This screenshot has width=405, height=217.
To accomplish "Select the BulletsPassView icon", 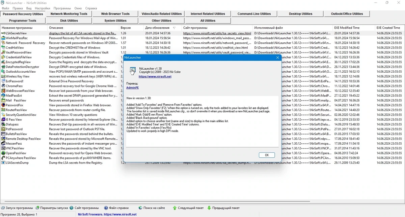I will coord(3,134).
